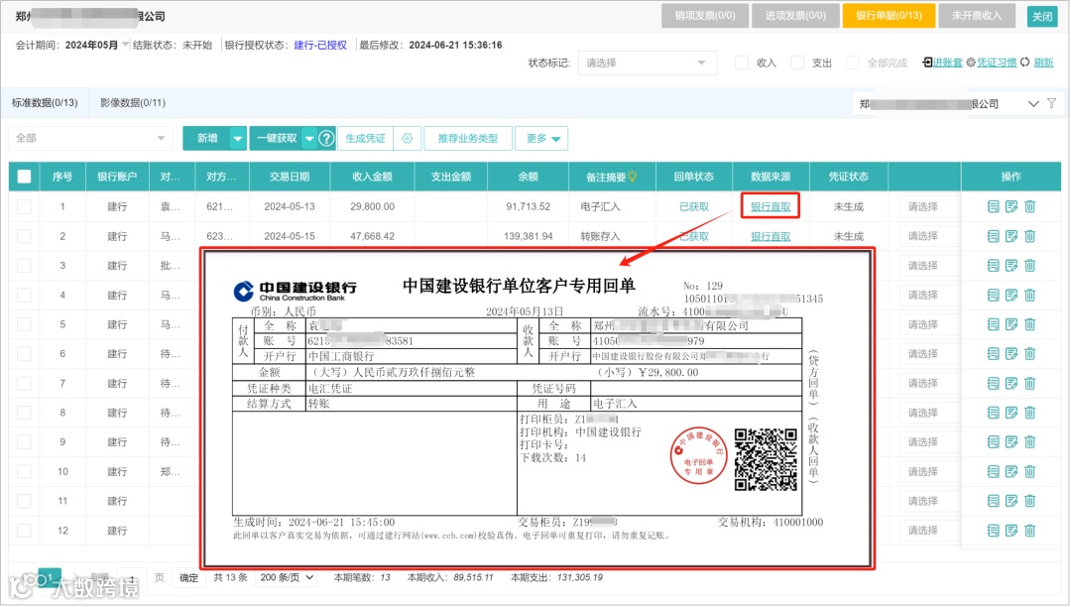The image size is (1071, 607).
Task: Edit row 2 bank record
Action: coord(1011,236)
